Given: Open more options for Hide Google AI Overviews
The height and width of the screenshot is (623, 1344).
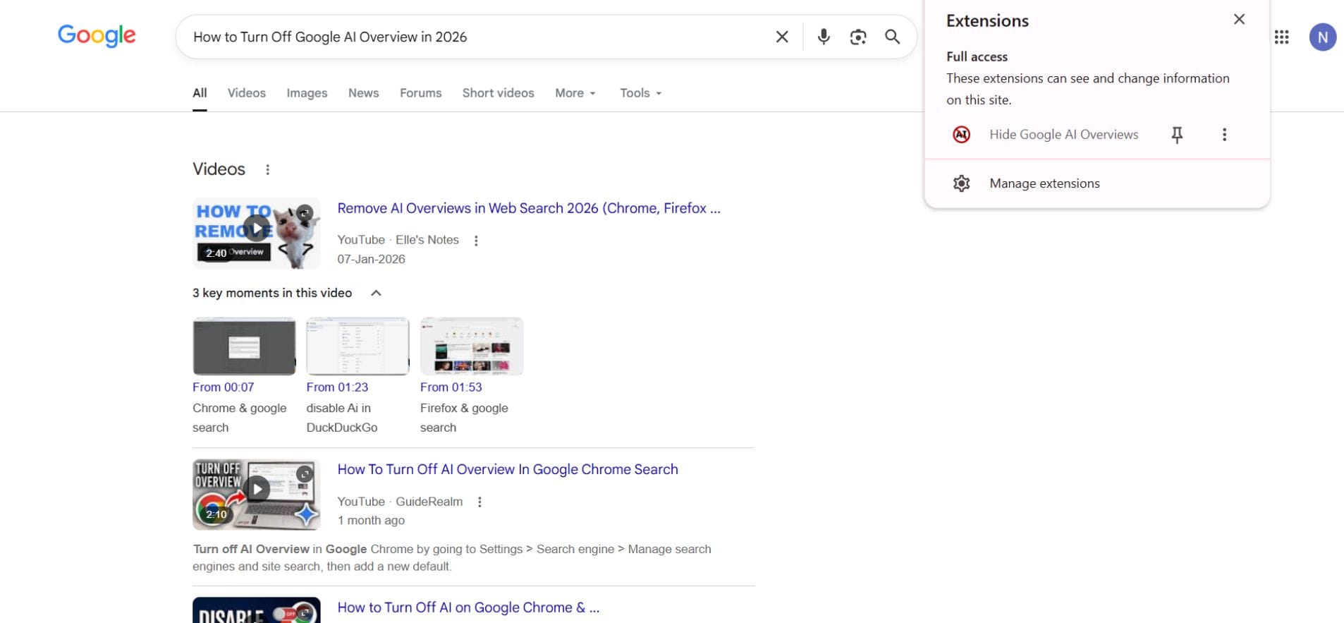Looking at the screenshot, I should coord(1224,135).
